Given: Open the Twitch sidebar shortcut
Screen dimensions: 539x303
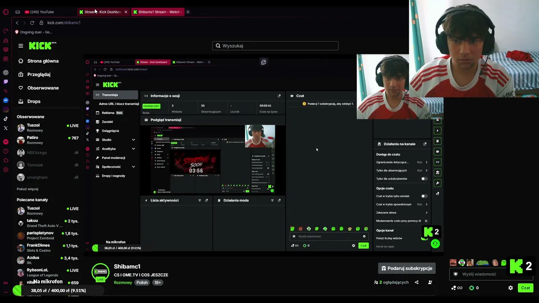Looking at the screenshot, I should (6, 82).
